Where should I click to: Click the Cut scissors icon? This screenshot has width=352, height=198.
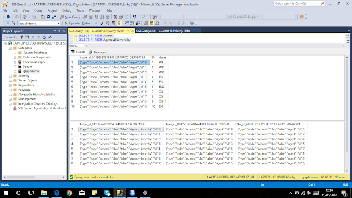click(x=116, y=17)
